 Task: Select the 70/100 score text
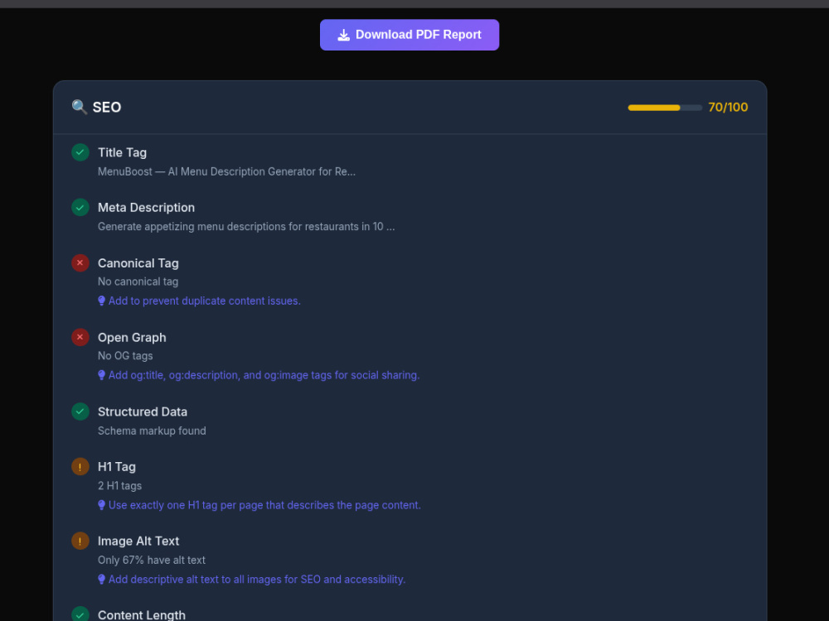tap(728, 107)
